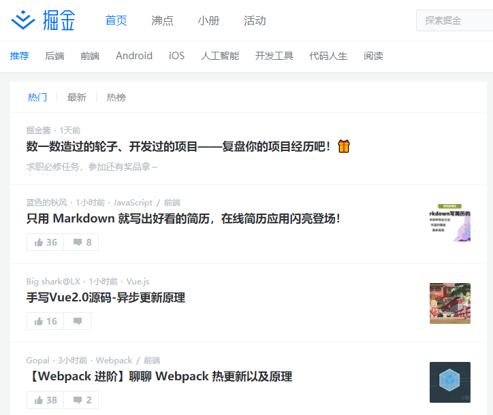
Task: Focus the 探索掘金 search field
Action: (x=455, y=20)
